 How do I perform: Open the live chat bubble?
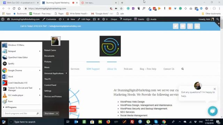pyautogui.click(x=213, y=111)
